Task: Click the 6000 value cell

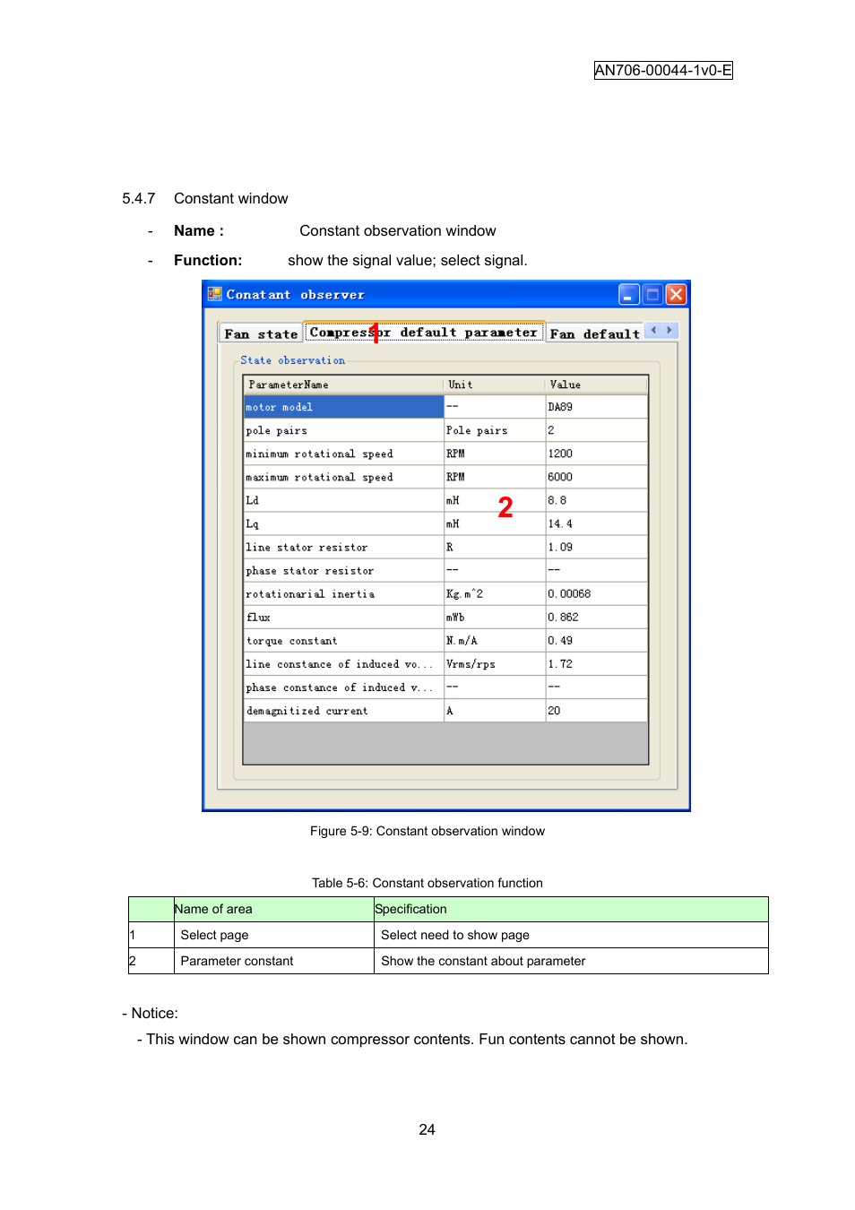Action: click(596, 477)
